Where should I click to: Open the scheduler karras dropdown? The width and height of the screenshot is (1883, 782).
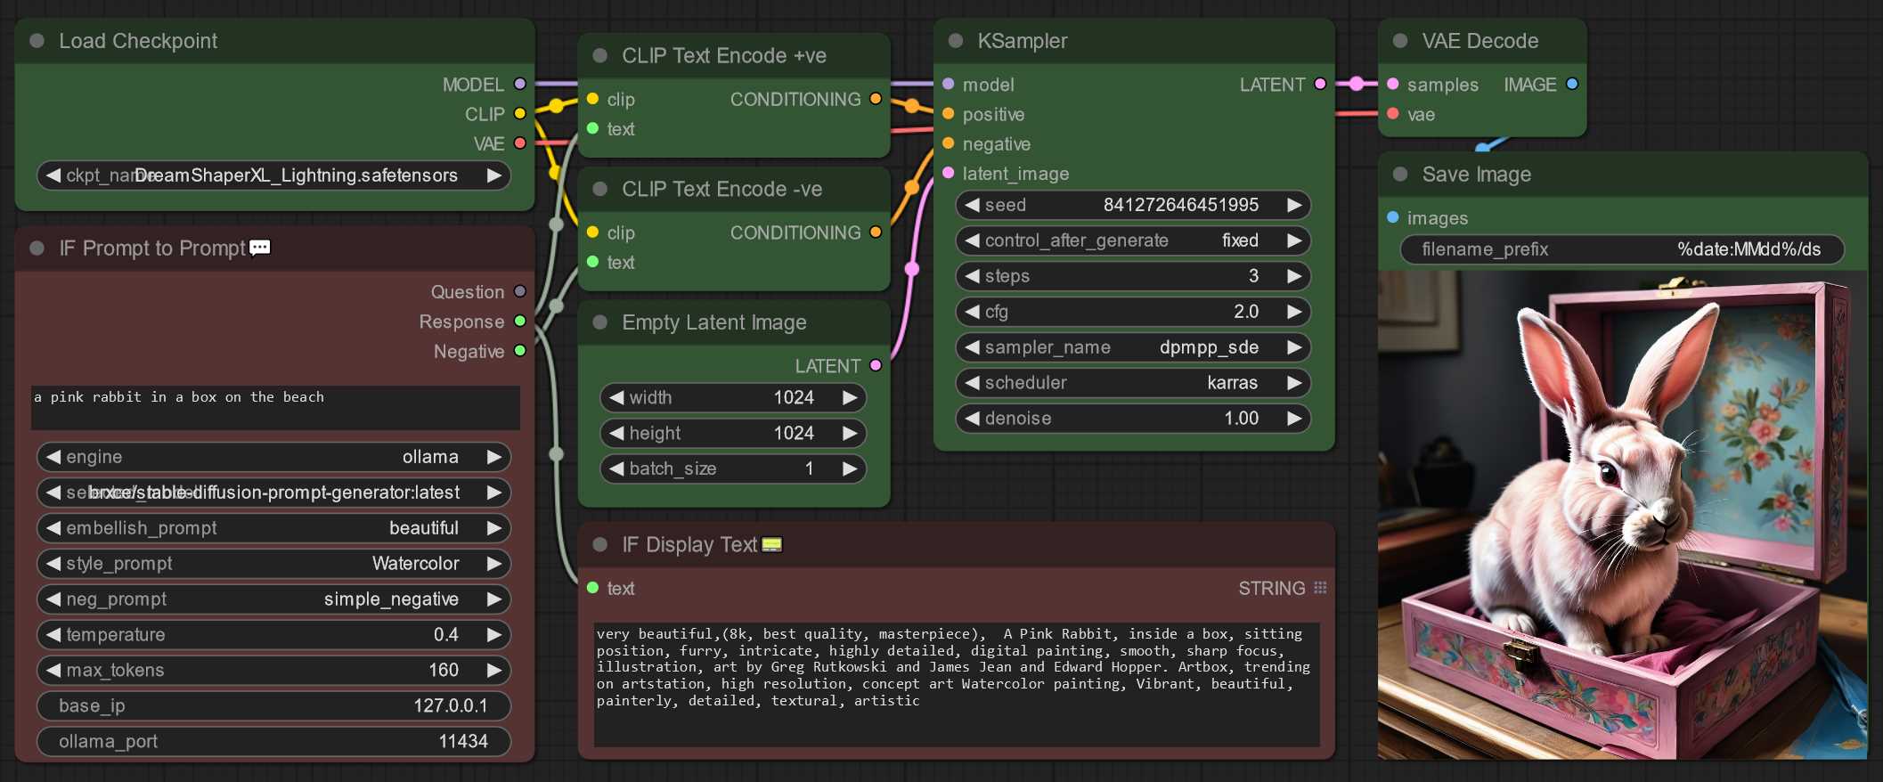(x=1133, y=383)
